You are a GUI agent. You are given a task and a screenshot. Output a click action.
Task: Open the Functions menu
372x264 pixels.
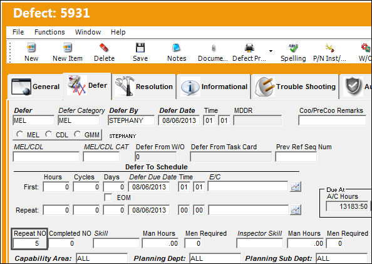point(49,32)
